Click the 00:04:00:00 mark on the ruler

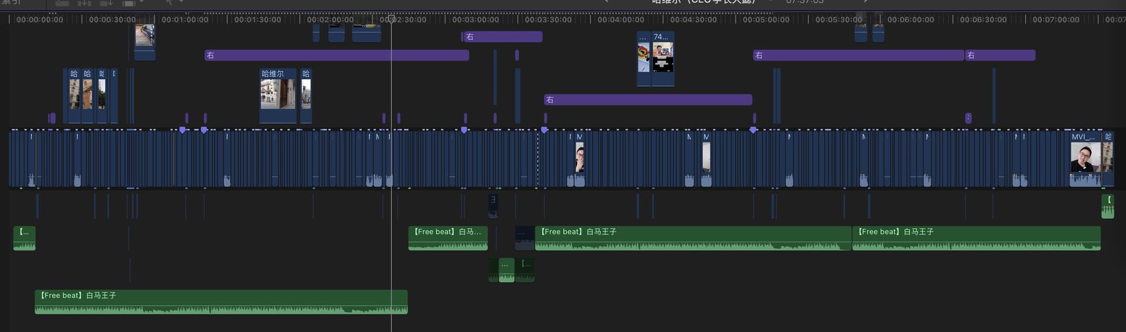(x=620, y=19)
